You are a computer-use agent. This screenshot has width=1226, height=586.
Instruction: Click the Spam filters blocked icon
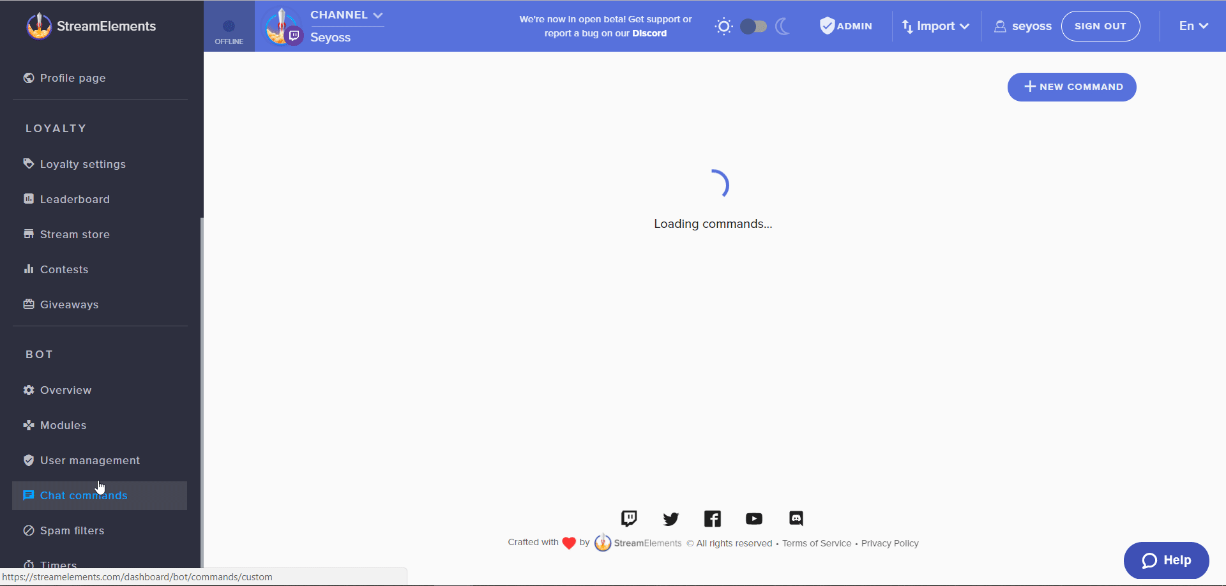(x=29, y=530)
